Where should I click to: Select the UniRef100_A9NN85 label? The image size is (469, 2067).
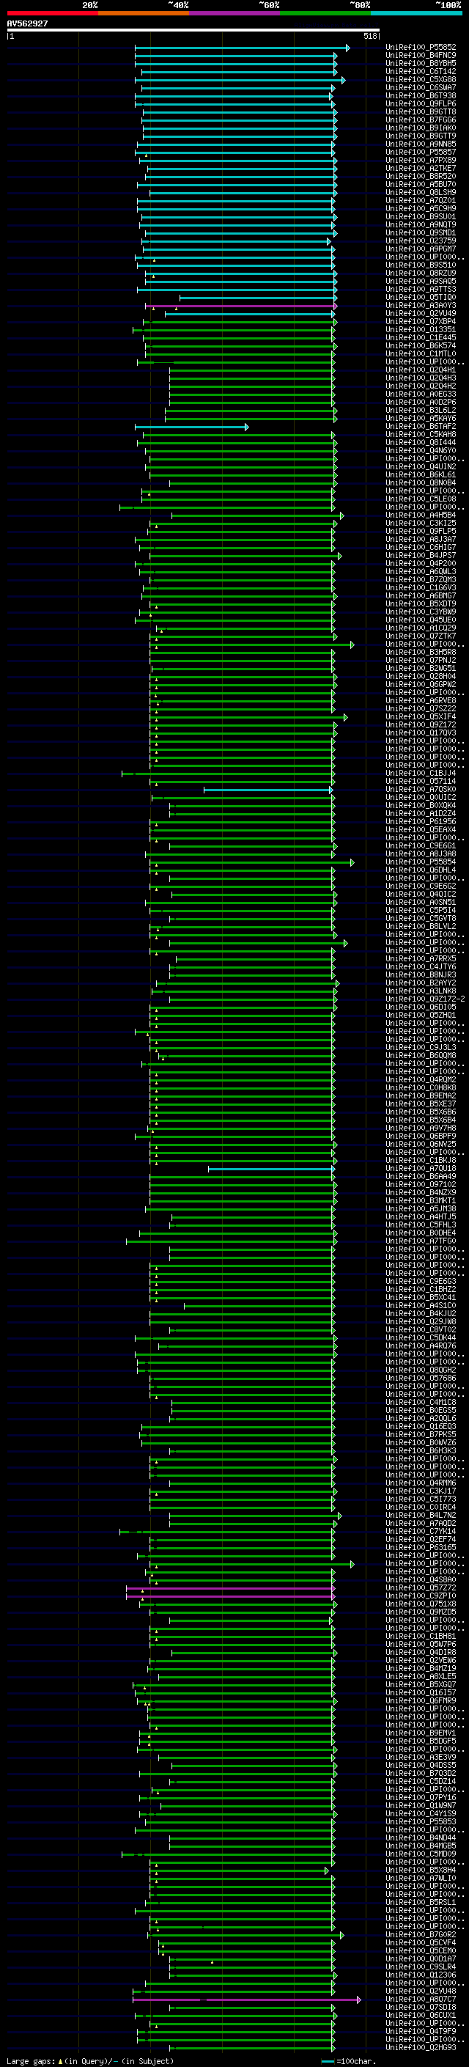coord(421,144)
